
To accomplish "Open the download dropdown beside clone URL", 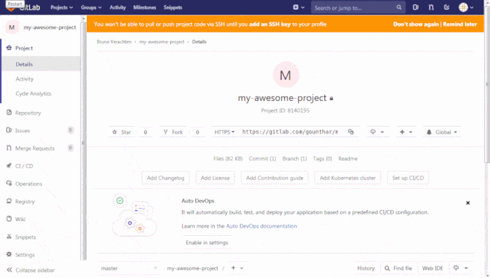I will click(377, 132).
